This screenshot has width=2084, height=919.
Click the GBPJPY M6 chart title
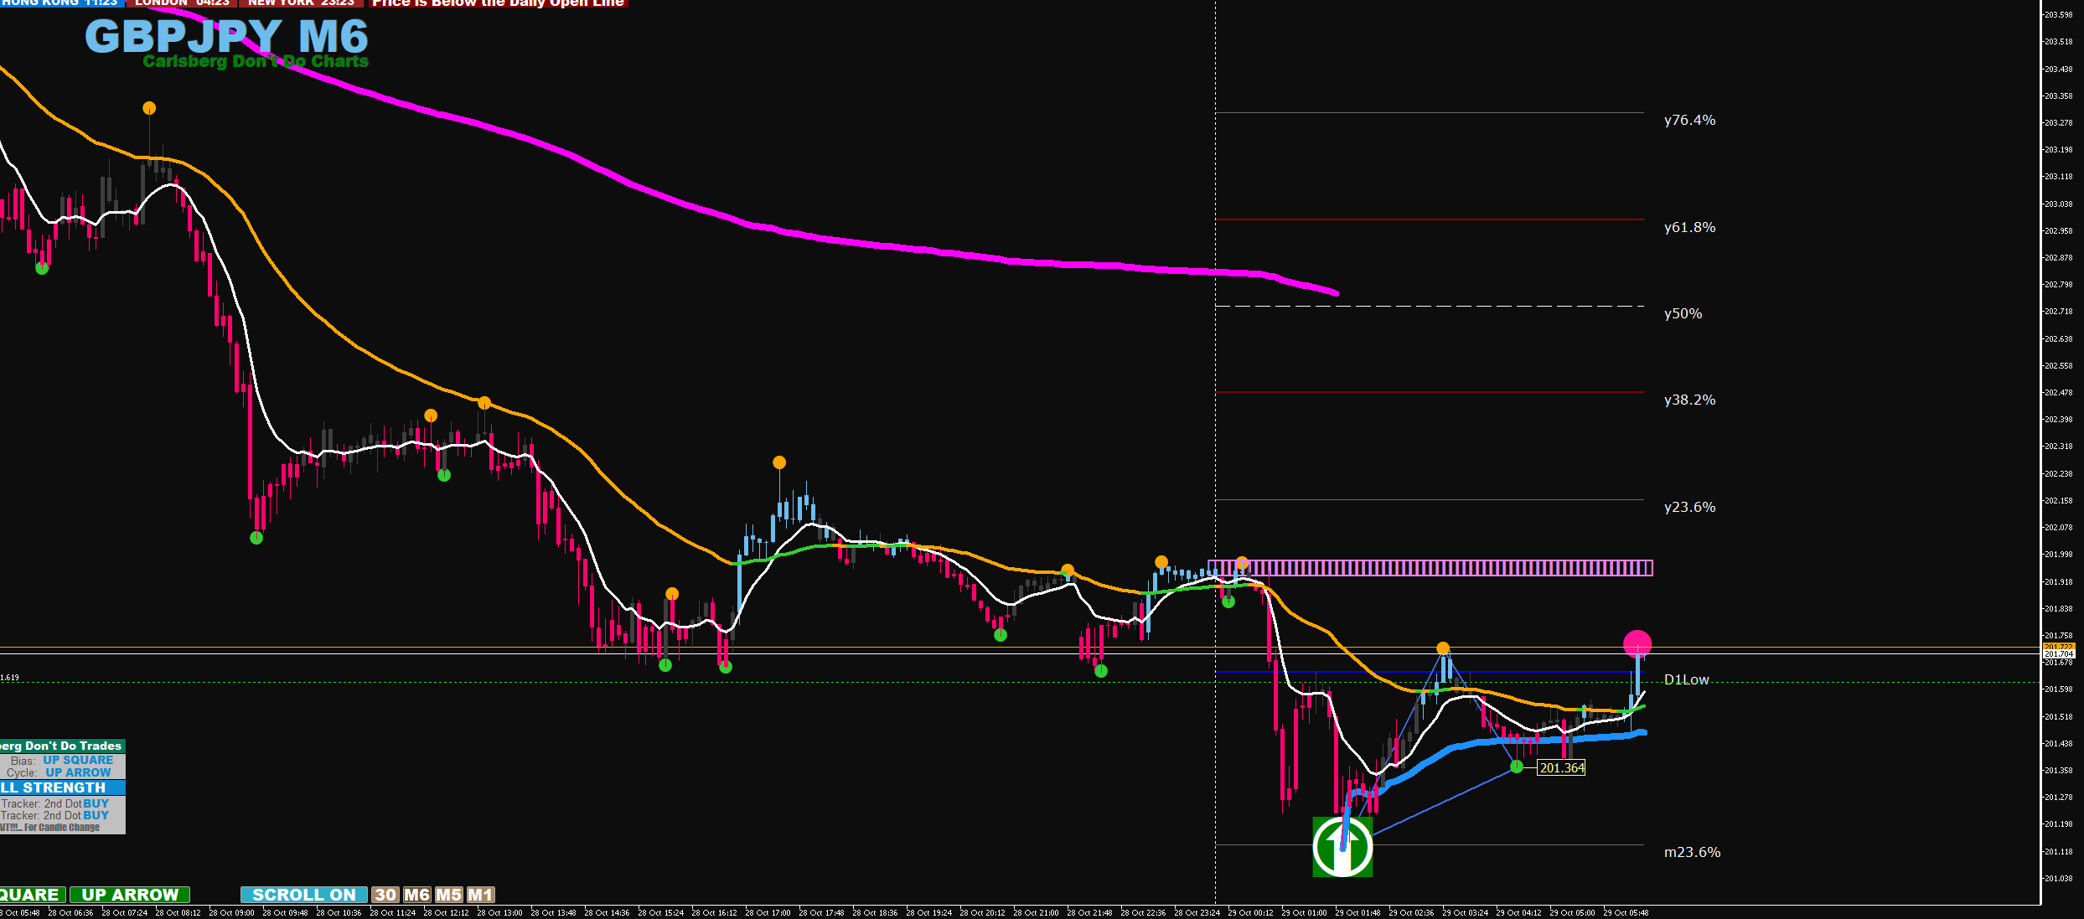[226, 36]
